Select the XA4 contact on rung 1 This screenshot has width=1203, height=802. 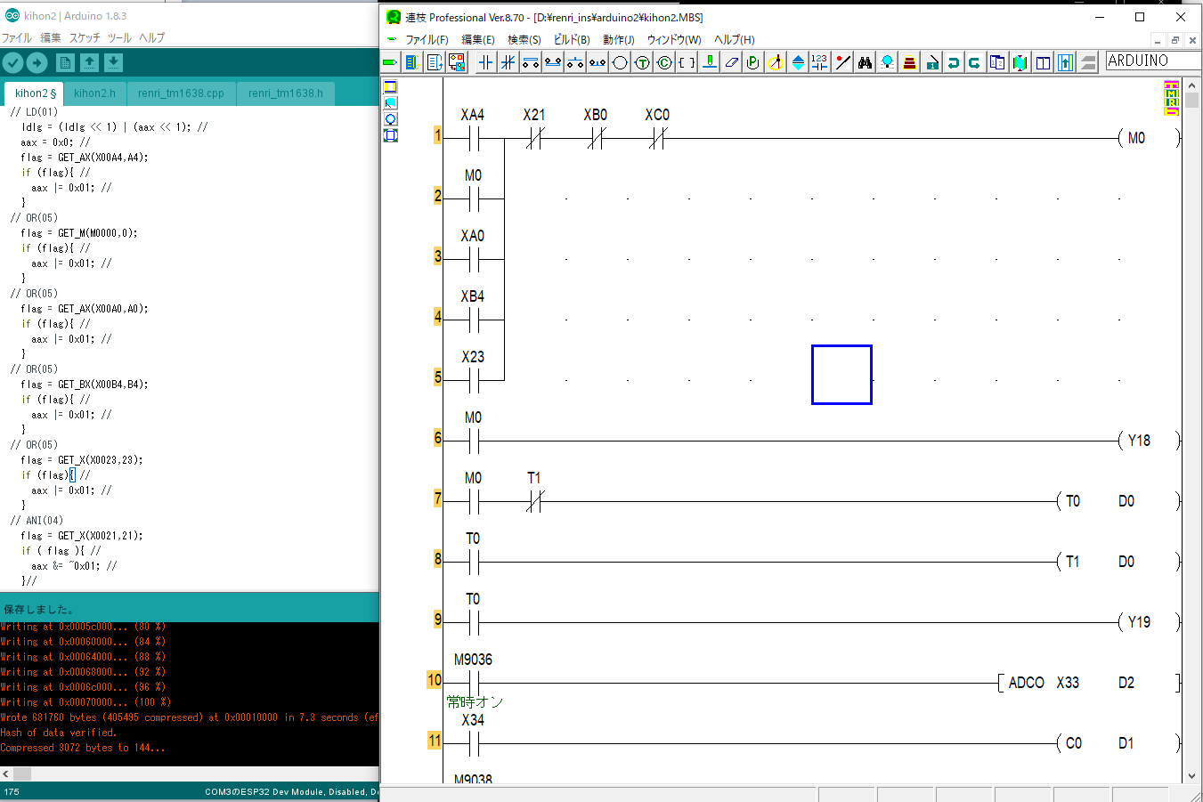(x=473, y=138)
